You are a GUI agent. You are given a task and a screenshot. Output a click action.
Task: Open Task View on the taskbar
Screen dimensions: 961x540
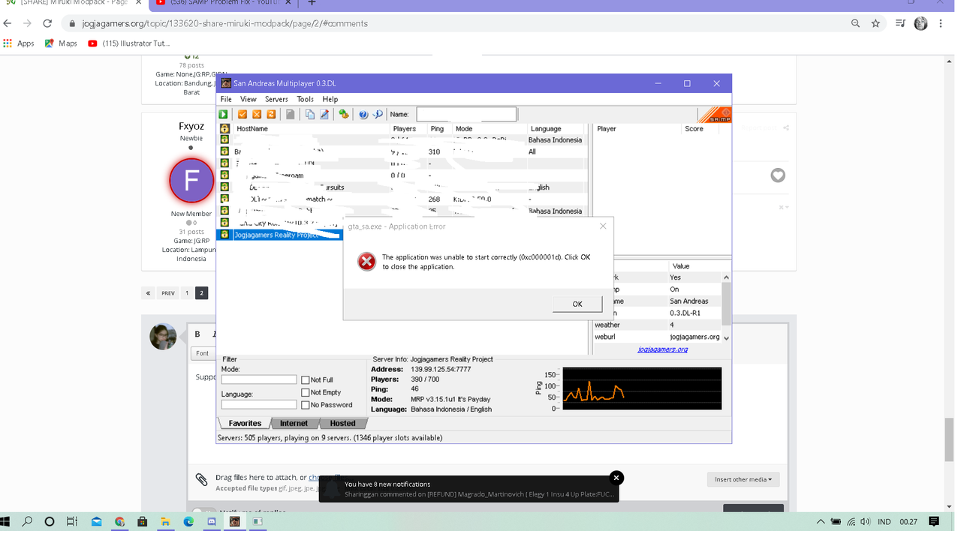72,521
